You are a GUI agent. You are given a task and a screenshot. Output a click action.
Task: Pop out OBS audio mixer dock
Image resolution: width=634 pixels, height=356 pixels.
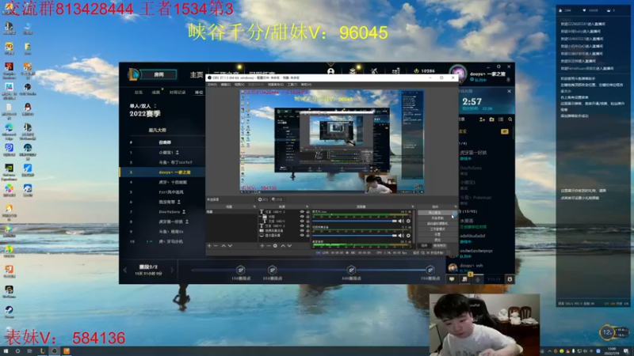click(413, 206)
